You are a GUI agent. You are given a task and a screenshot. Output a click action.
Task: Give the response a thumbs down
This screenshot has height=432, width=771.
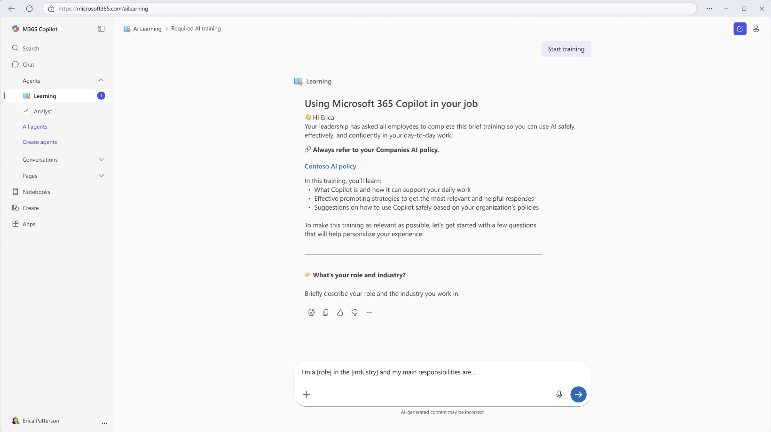[354, 313]
